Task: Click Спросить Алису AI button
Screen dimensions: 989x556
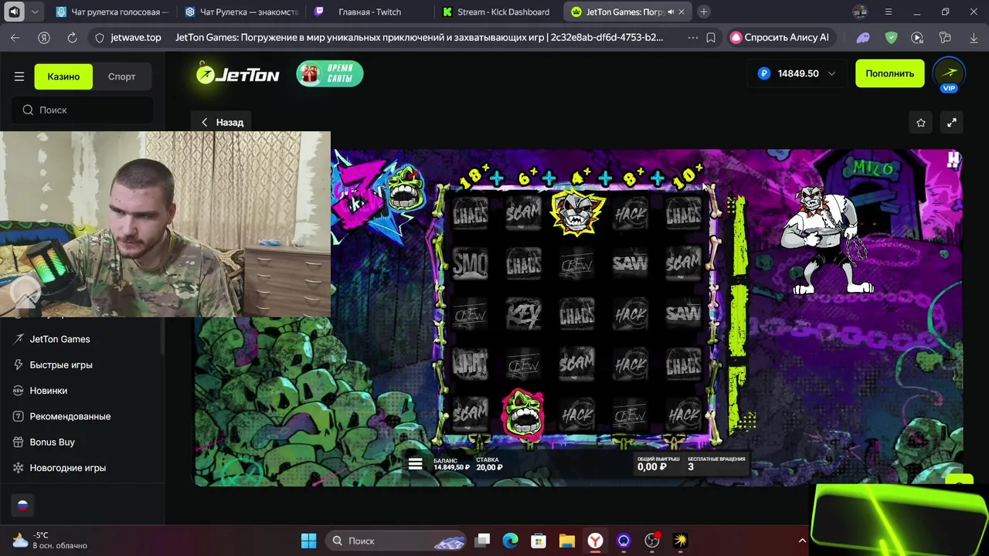Action: (x=780, y=37)
